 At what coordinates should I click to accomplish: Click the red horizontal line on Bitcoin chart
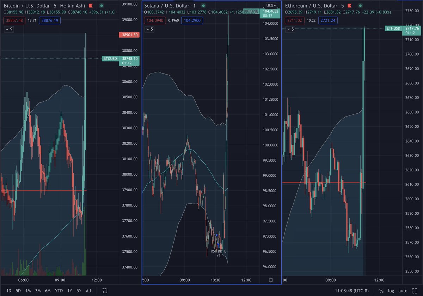point(43,190)
